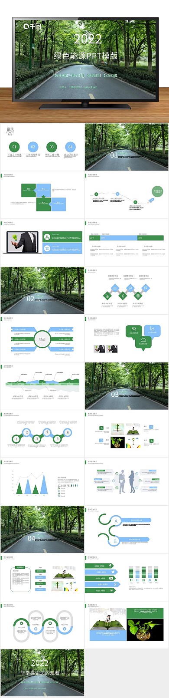Click the LinkedIn icon on the bottom arrow
The width and height of the screenshot is (169, 698).
(x=111, y=590)
